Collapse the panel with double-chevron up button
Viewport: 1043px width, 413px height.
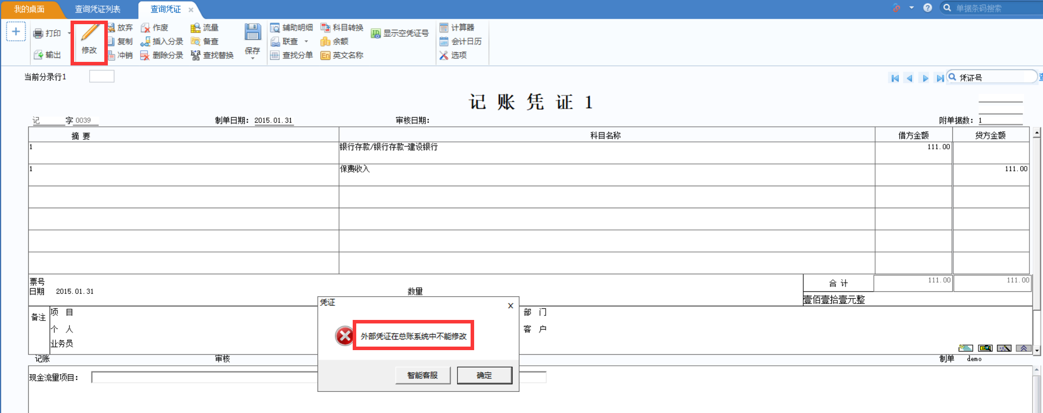1024,348
